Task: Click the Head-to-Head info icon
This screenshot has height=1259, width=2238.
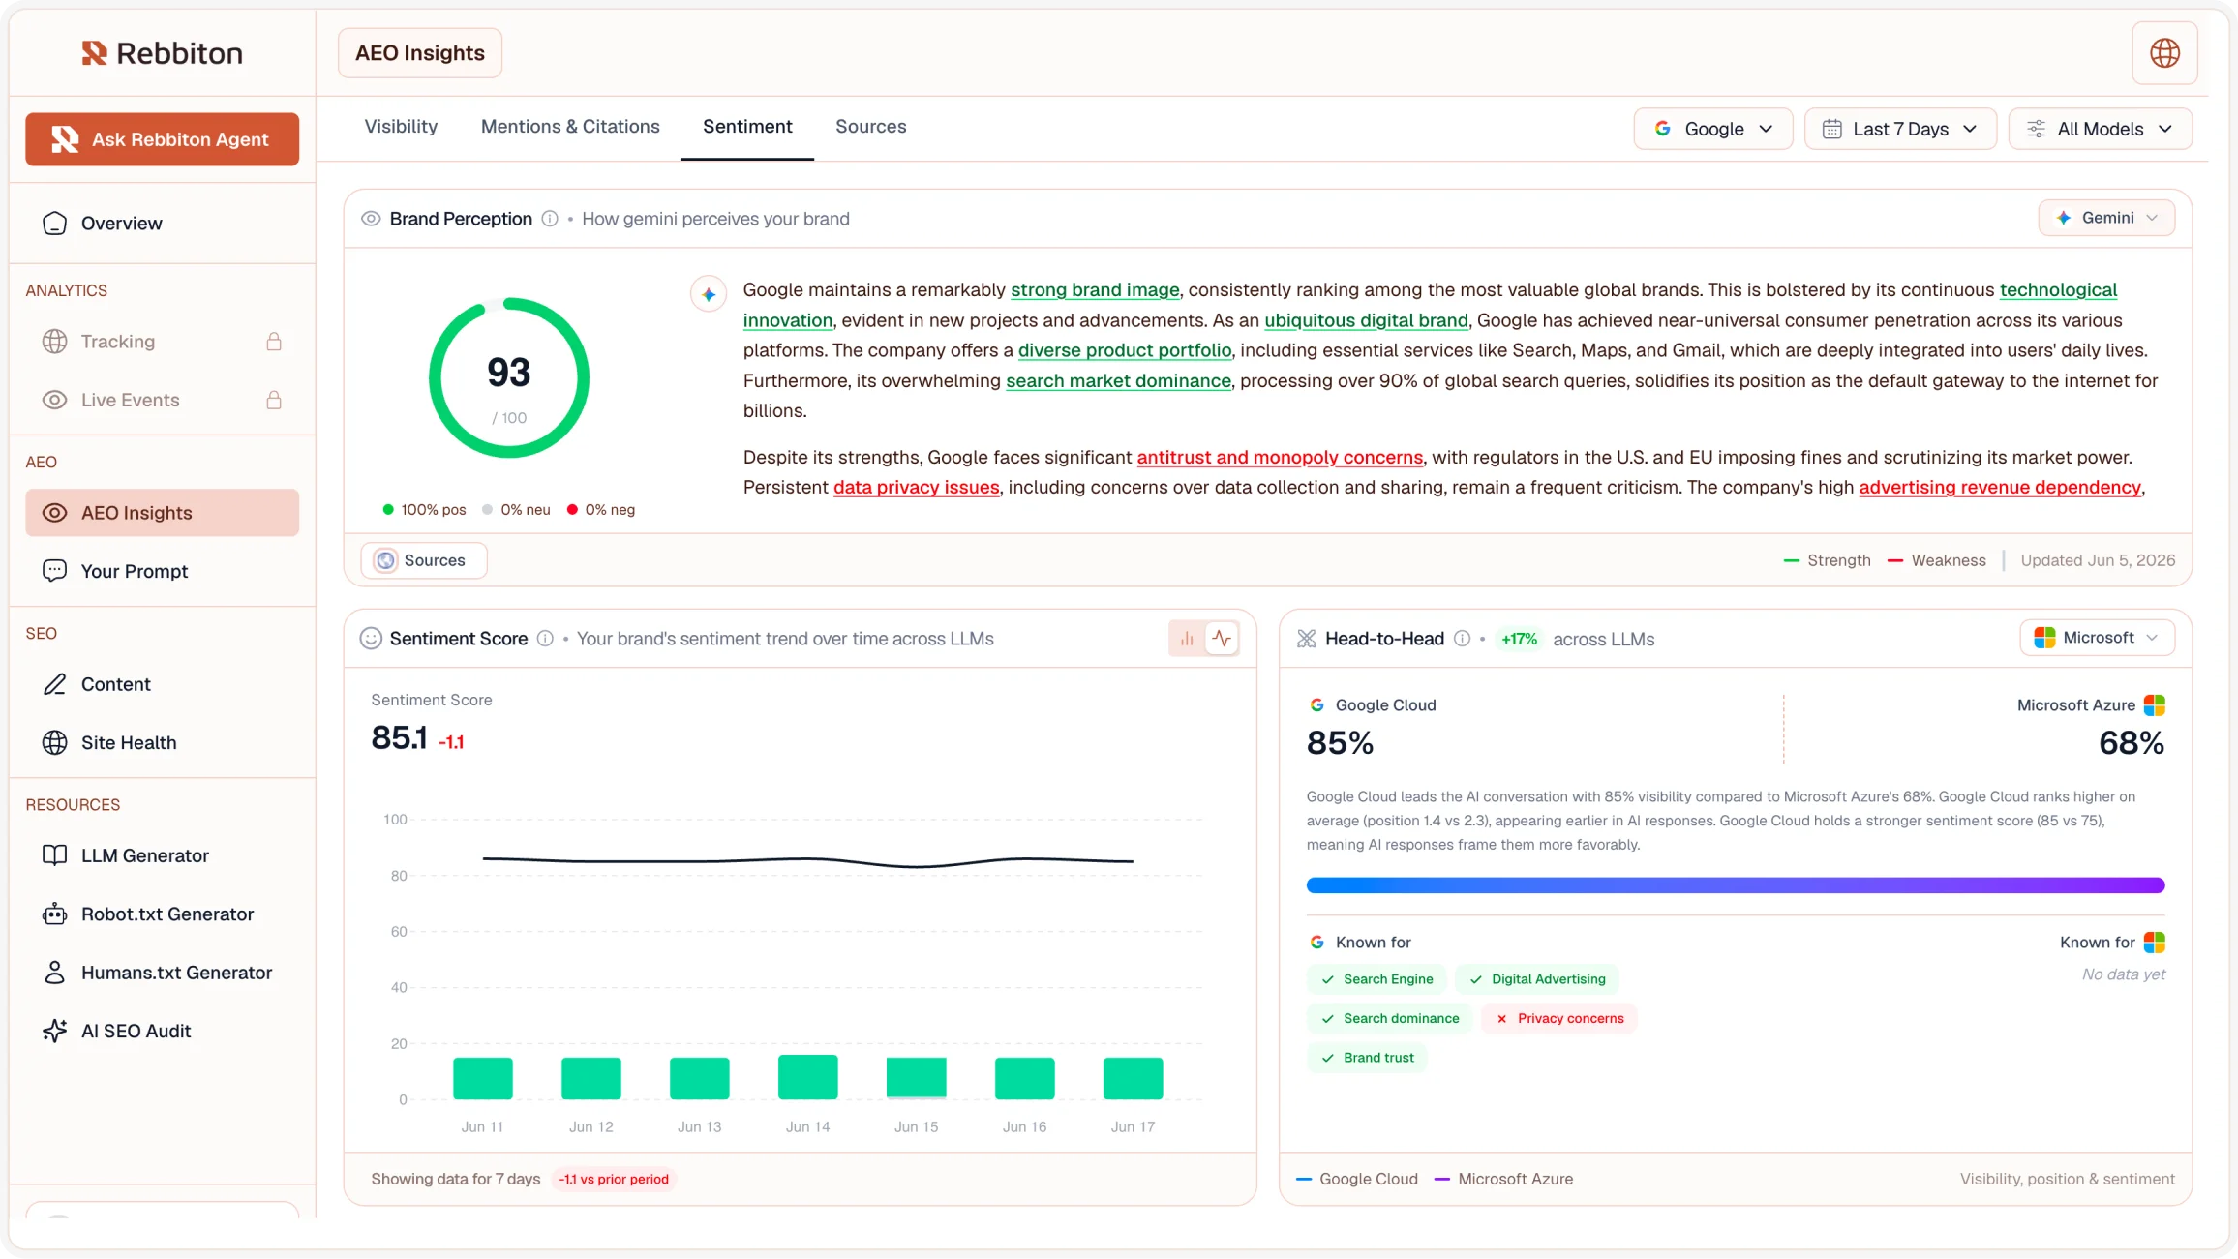Action: (x=1462, y=639)
